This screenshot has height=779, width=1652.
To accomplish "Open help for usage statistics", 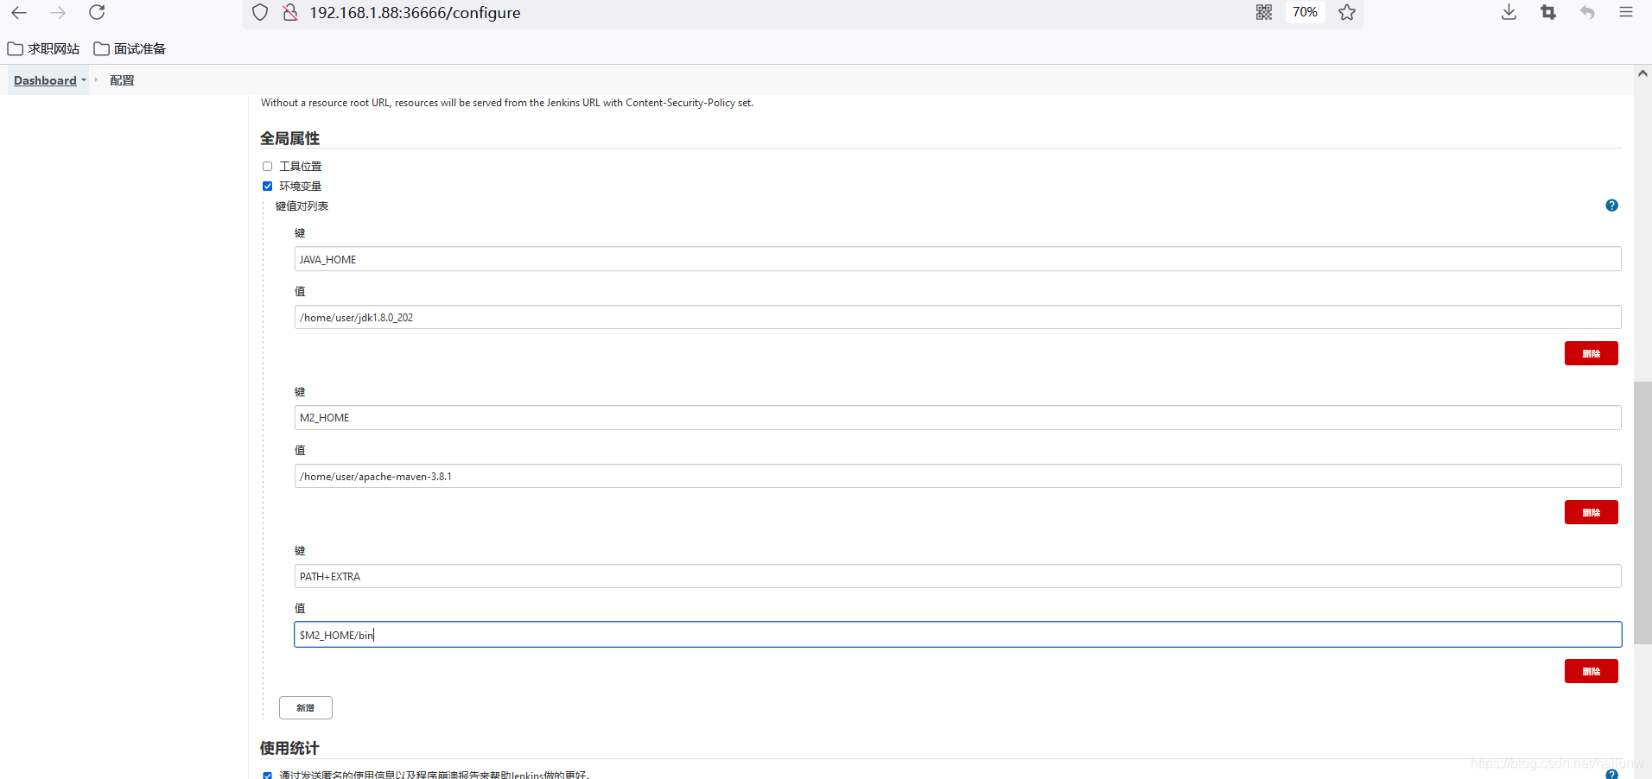I will pyautogui.click(x=1611, y=774).
